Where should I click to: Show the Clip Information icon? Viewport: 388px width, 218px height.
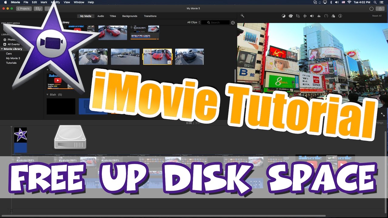(x=340, y=16)
